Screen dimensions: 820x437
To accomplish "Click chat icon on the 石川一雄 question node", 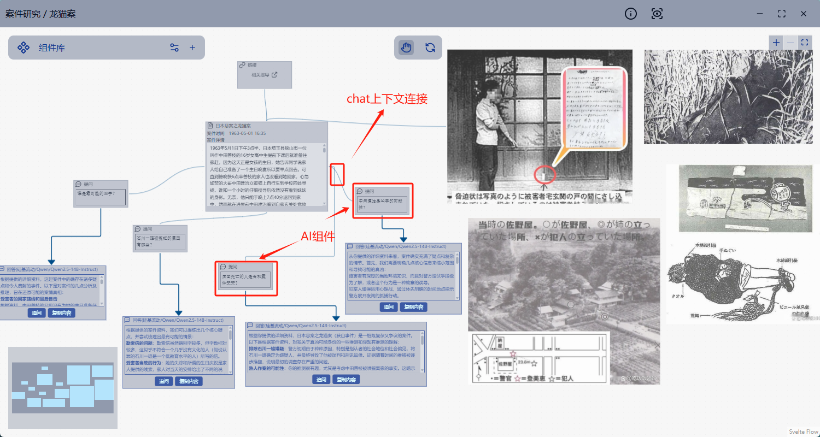I will pyautogui.click(x=138, y=229).
